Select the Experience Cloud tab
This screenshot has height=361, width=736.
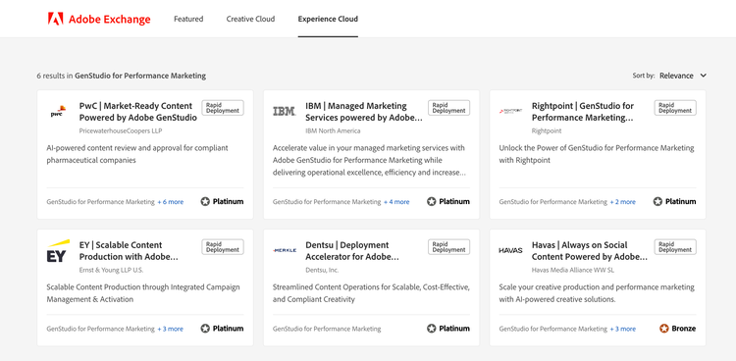click(x=328, y=19)
